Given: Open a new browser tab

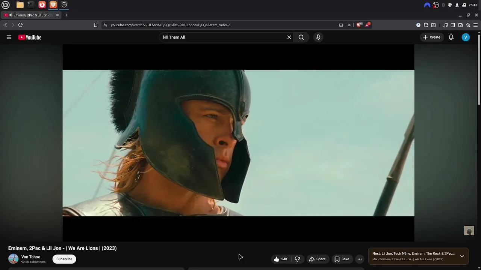Looking at the screenshot, I should coord(67,15).
